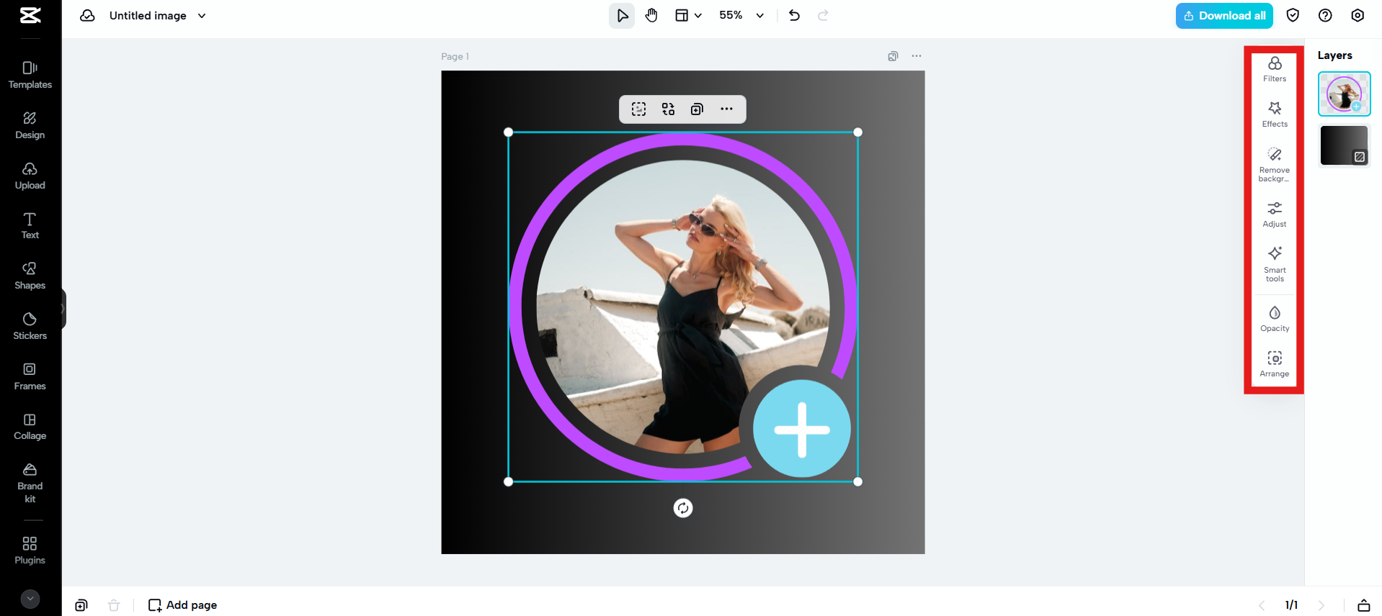The image size is (1382, 616).
Task: Open the Adjust tool
Action: point(1275,214)
